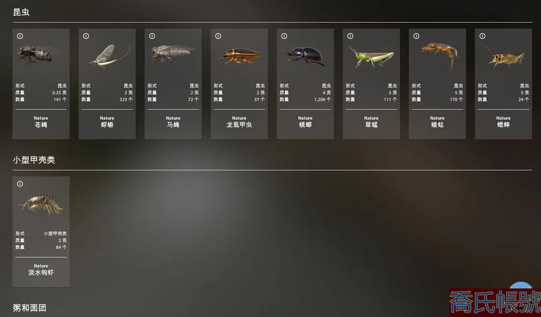Select the green grasshopper image
The image size is (541, 317).
[371, 57]
